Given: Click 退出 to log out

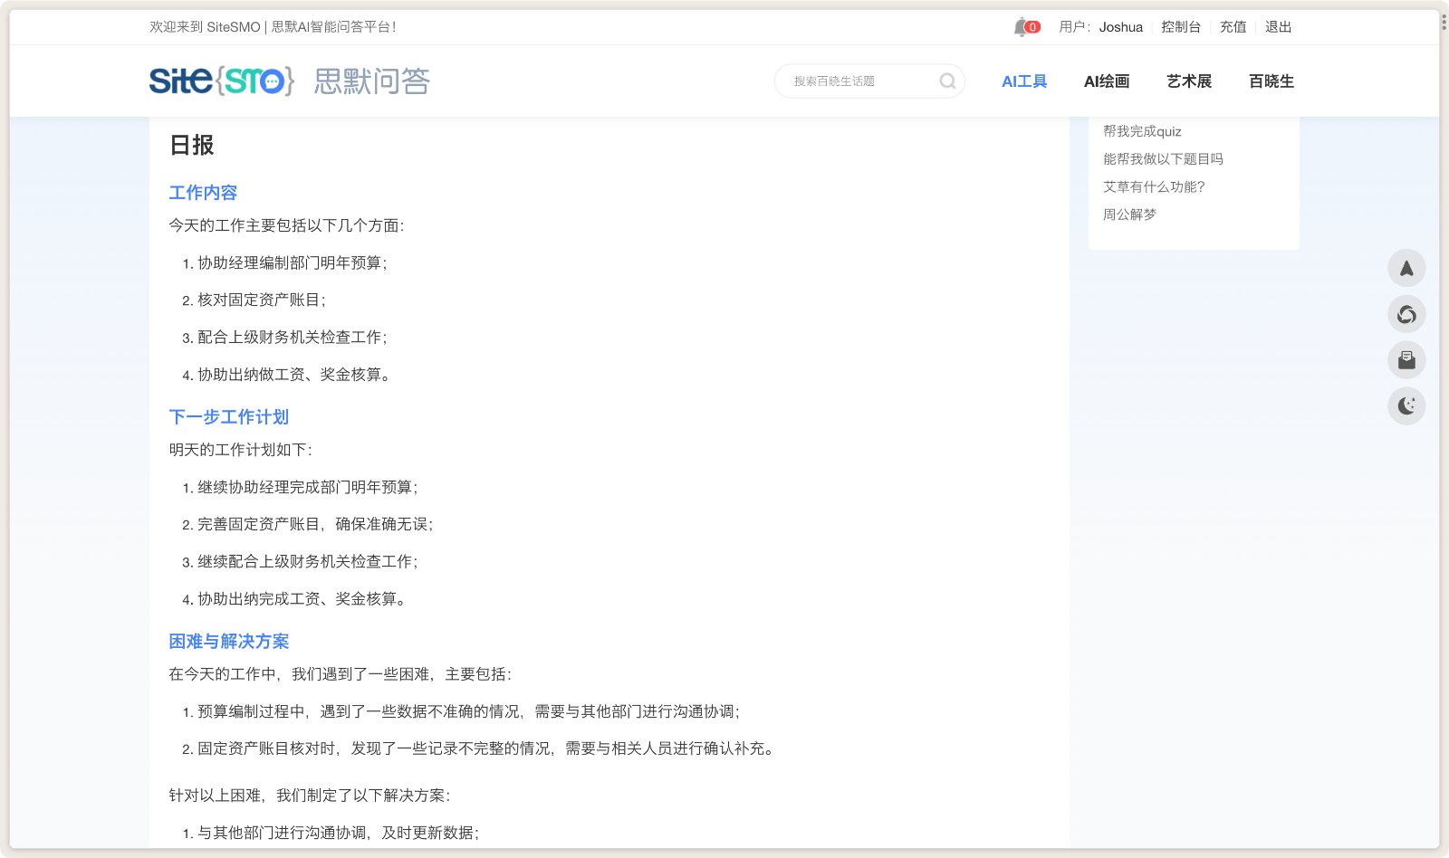Looking at the screenshot, I should click(1278, 26).
